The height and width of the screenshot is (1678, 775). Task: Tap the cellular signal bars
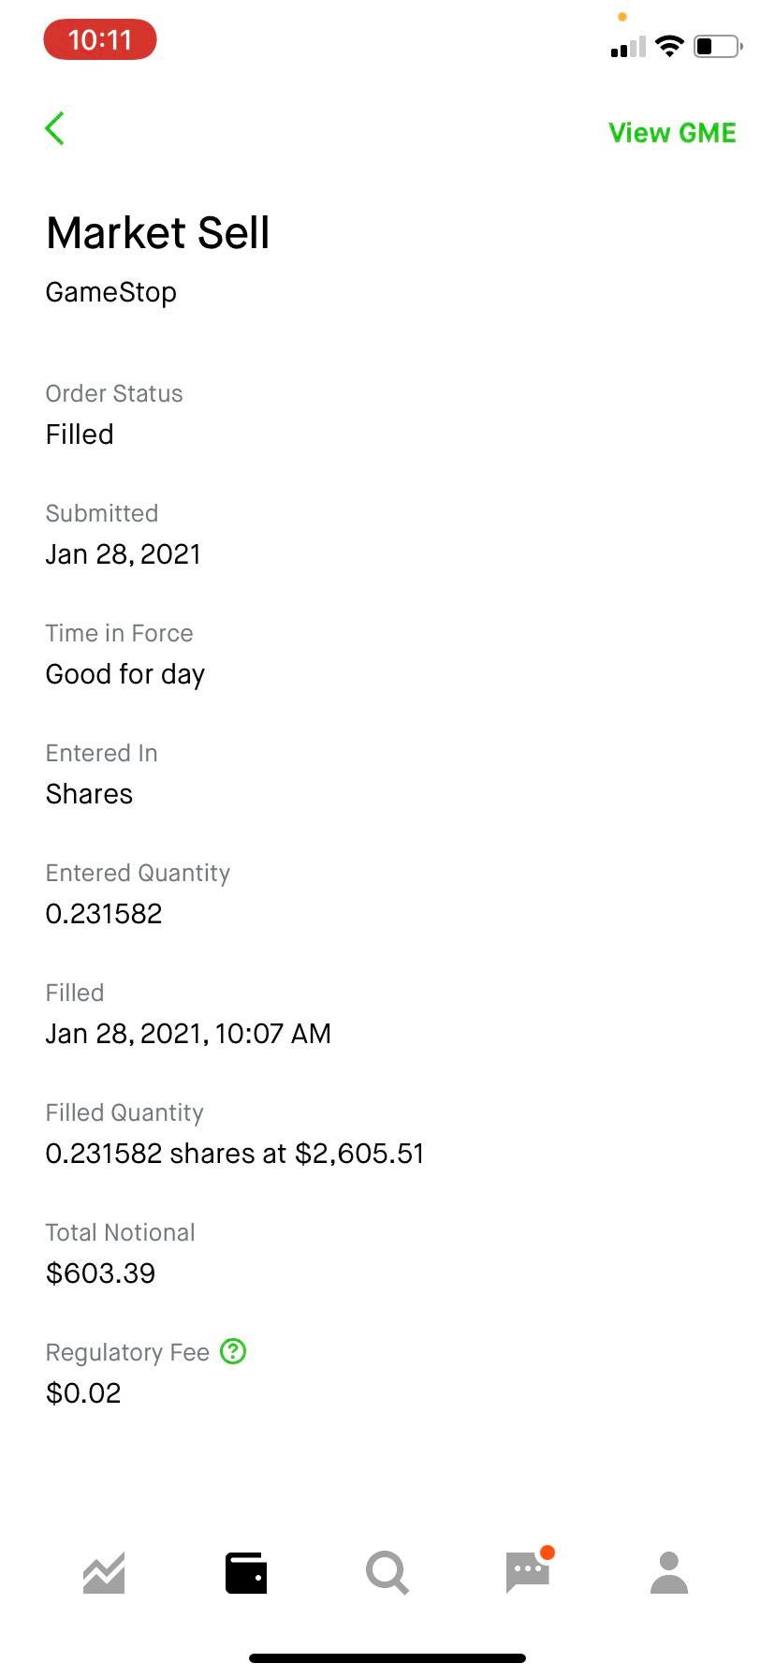click(x=628, y=47)
